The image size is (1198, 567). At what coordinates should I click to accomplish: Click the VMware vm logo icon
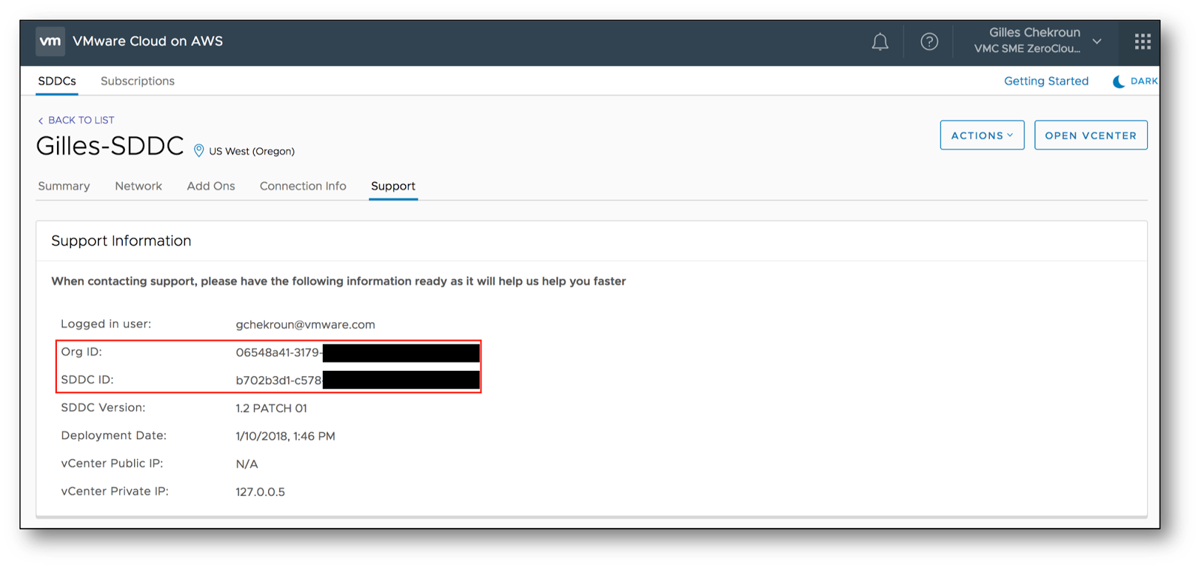pos(50,41)
